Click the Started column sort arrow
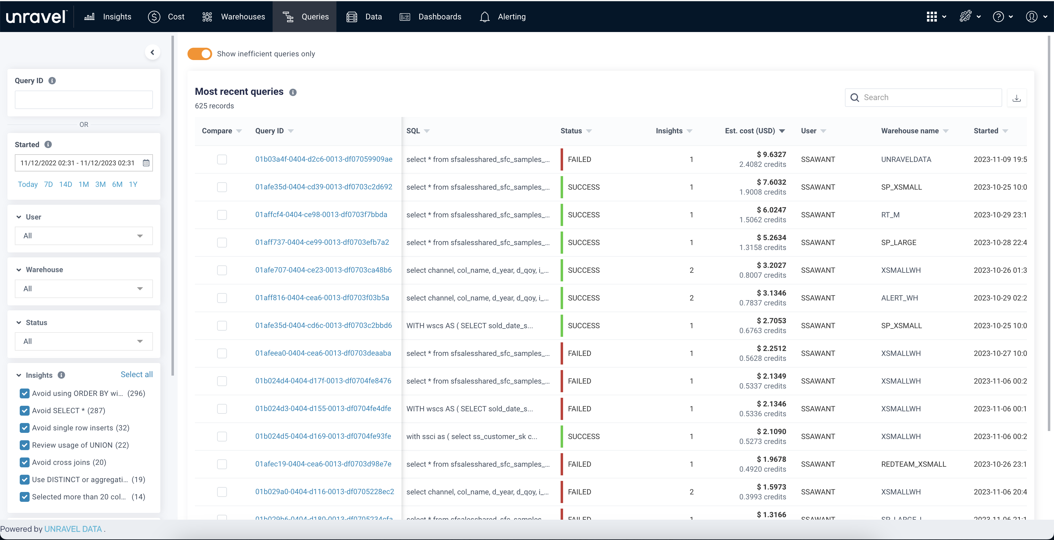 pyautogui.click(x=1005, y=131)
